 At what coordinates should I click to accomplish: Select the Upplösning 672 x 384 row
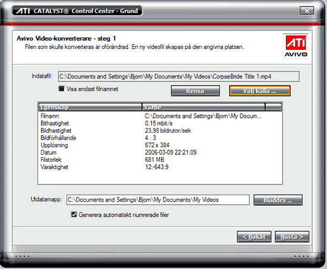(x=160, y=145)
